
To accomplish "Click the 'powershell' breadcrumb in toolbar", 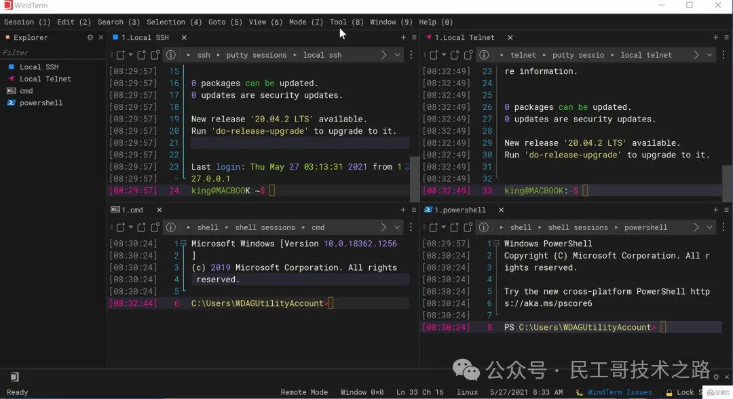I will pos(645,227).
